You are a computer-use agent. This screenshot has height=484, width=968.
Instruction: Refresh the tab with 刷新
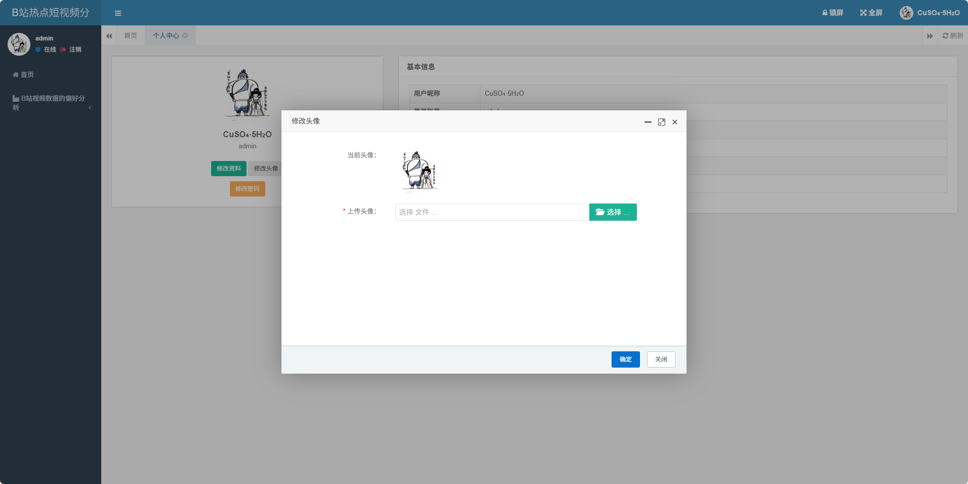(952, 36)
